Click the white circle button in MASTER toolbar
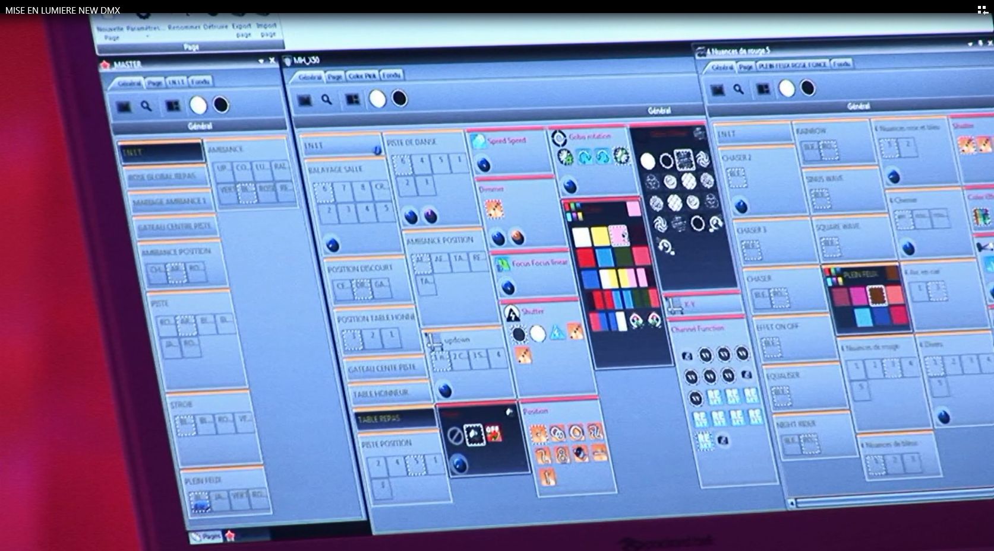This screenshot has width=994, height=551. click(x=198, y=106)
